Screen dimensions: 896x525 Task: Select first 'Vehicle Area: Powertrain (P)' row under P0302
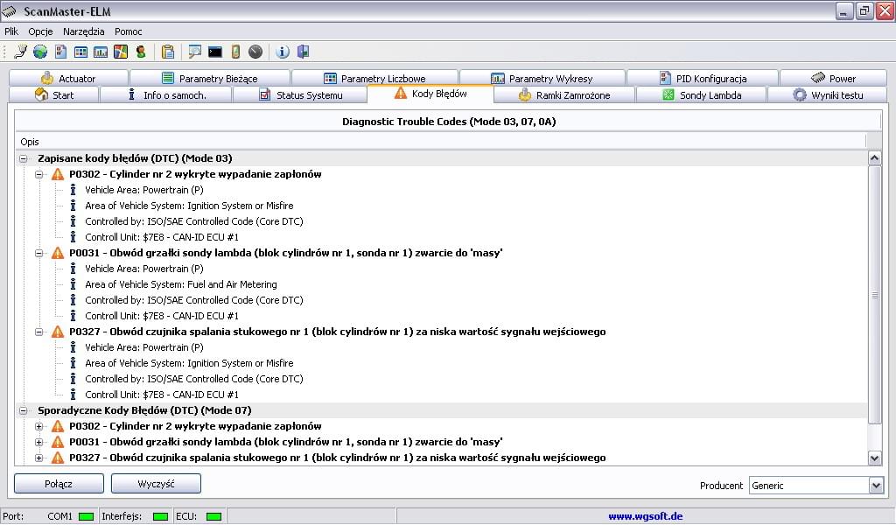pyautogui.click(x=144, y=190)
